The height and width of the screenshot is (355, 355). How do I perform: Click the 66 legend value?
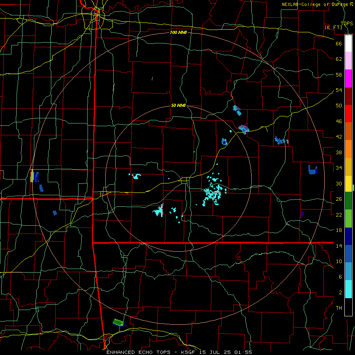pyautogui.click(x=339, y=44)
